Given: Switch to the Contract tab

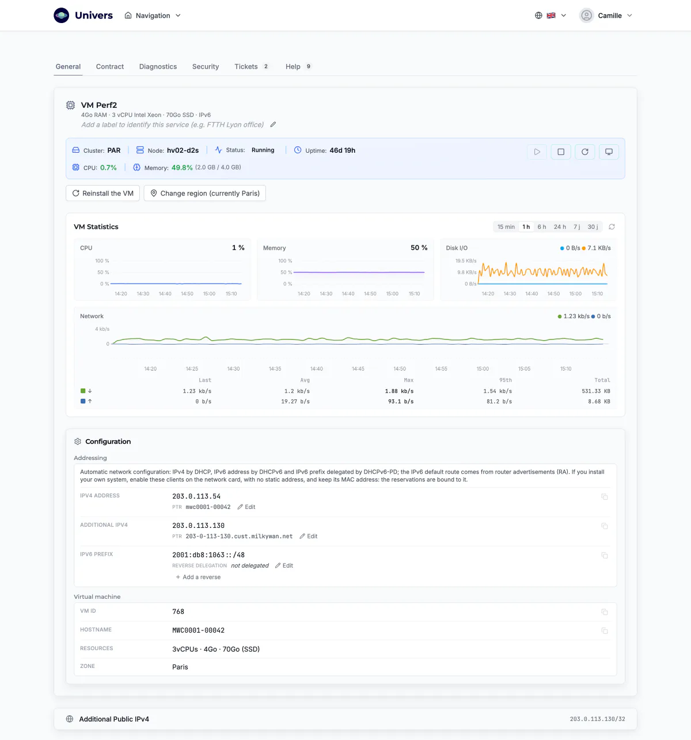Looking at the screenshot, I should pos(110,67).
